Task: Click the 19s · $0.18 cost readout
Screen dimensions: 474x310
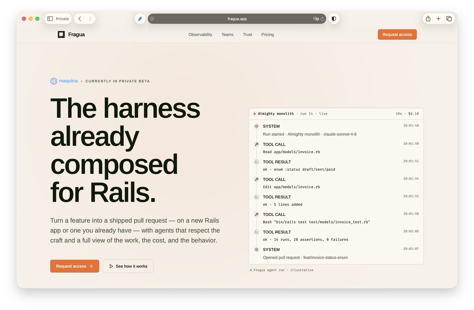Action: 407,114
